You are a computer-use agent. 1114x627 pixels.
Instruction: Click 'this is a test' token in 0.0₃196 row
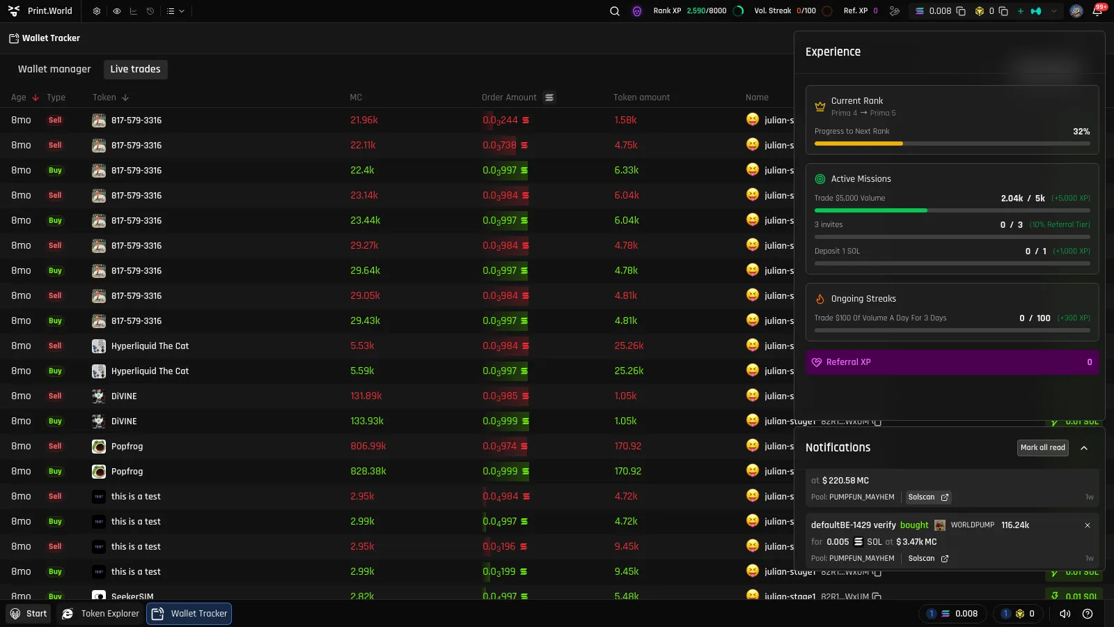[x=136, y=547]
